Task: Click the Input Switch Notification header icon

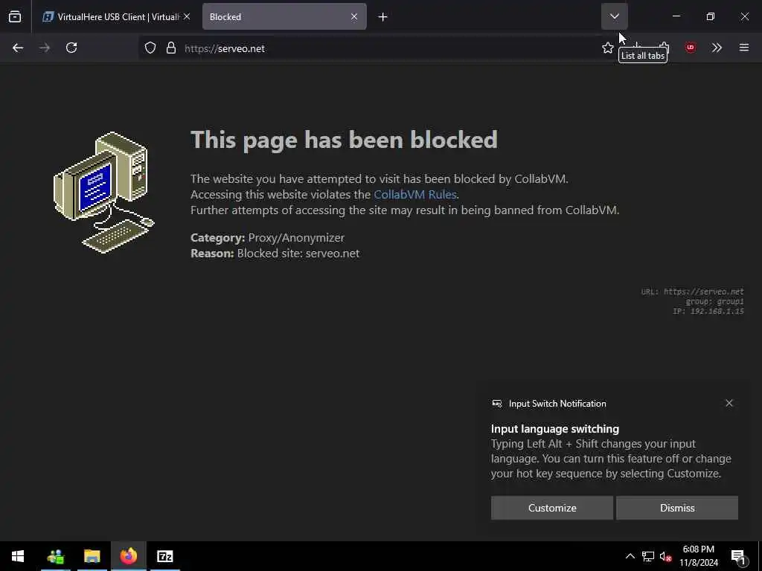Action: pyautogui.click(x=496, y=404)
